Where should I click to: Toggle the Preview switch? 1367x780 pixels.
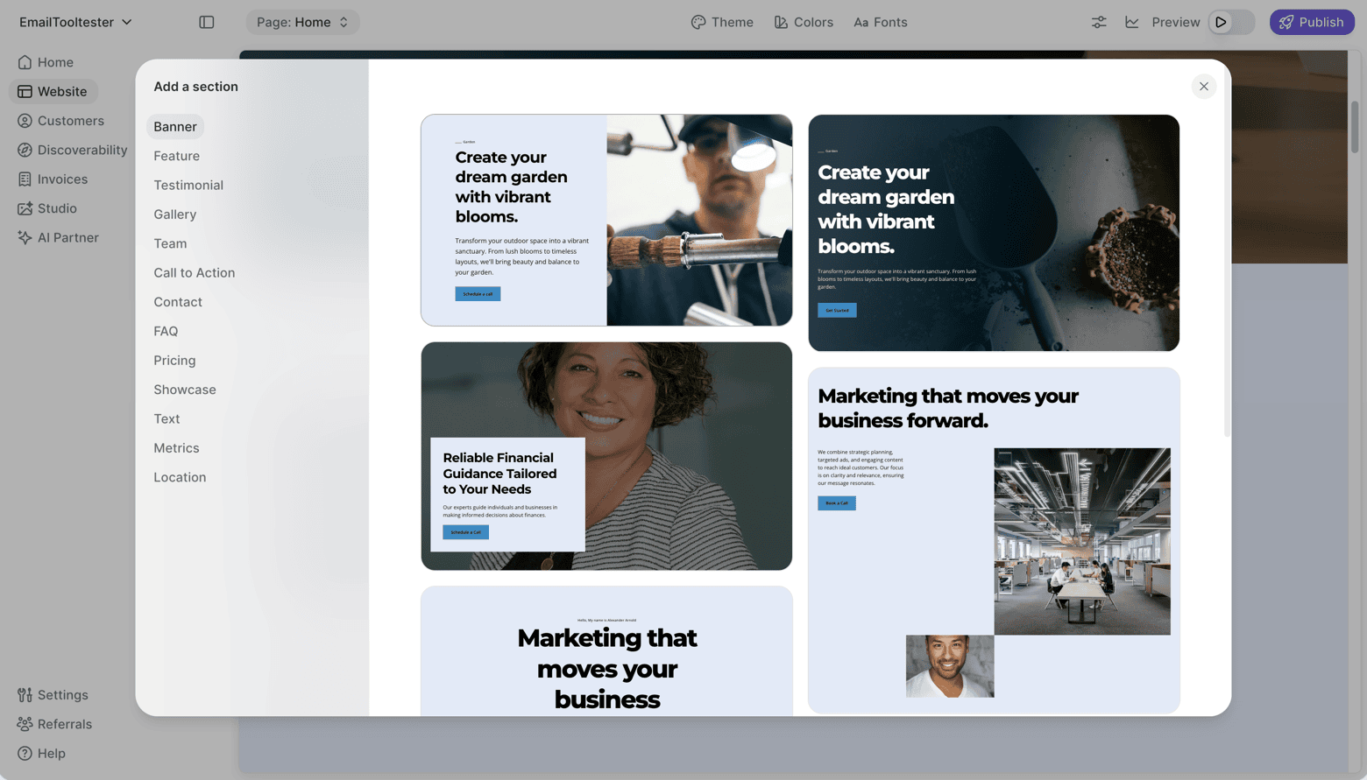coord(1230,22)
